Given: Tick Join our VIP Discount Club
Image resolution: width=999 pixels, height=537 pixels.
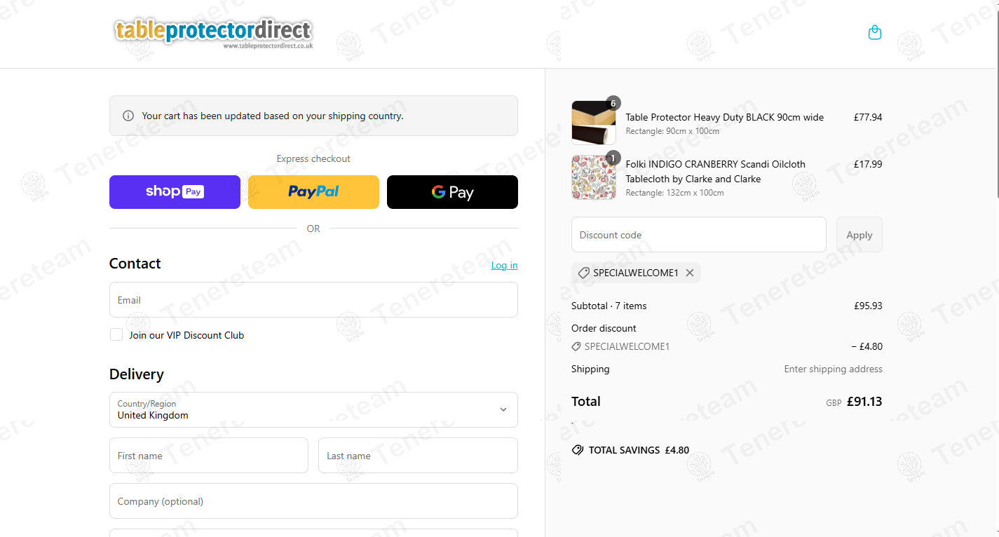Looking at the screenshot, I should 116,334.
